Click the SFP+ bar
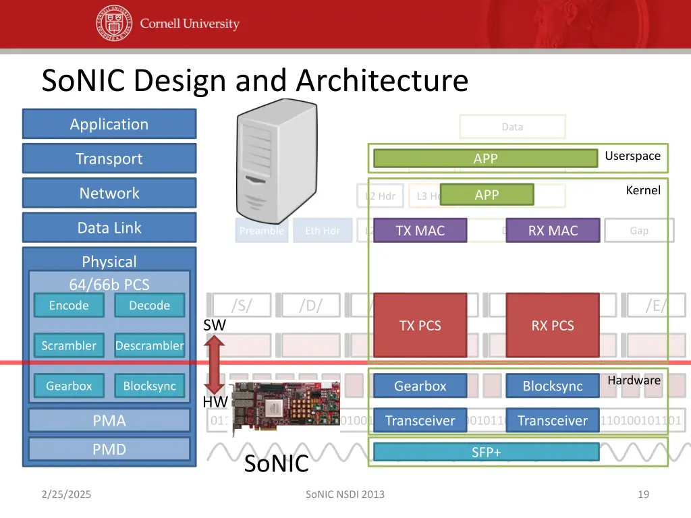 pyautogui.click(x=486, y=453)
